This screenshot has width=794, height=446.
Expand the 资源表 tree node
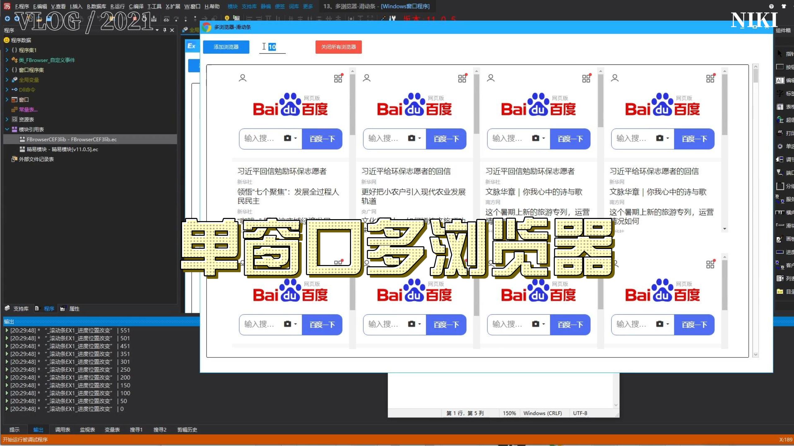[x=7, y=119]
